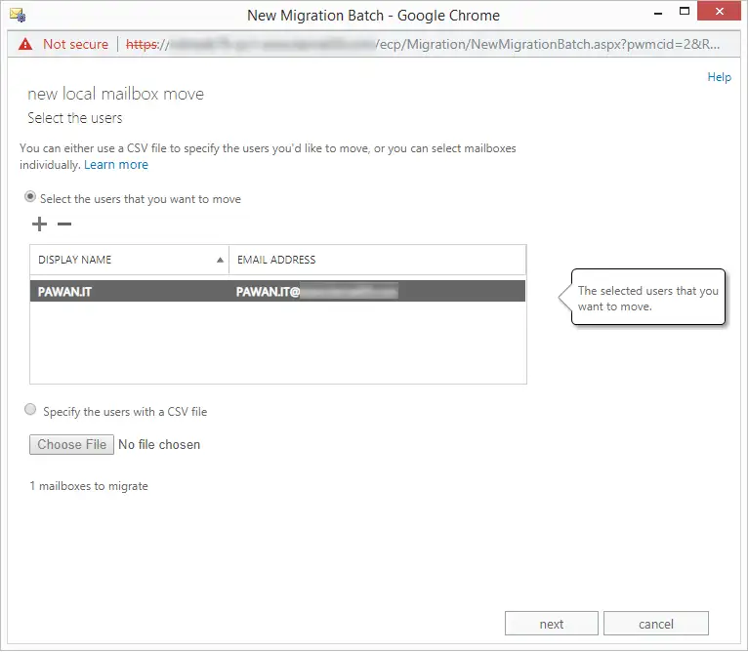Click the sort arrow in the Display Name column
The image size is (748, 652).
point(219,261)
